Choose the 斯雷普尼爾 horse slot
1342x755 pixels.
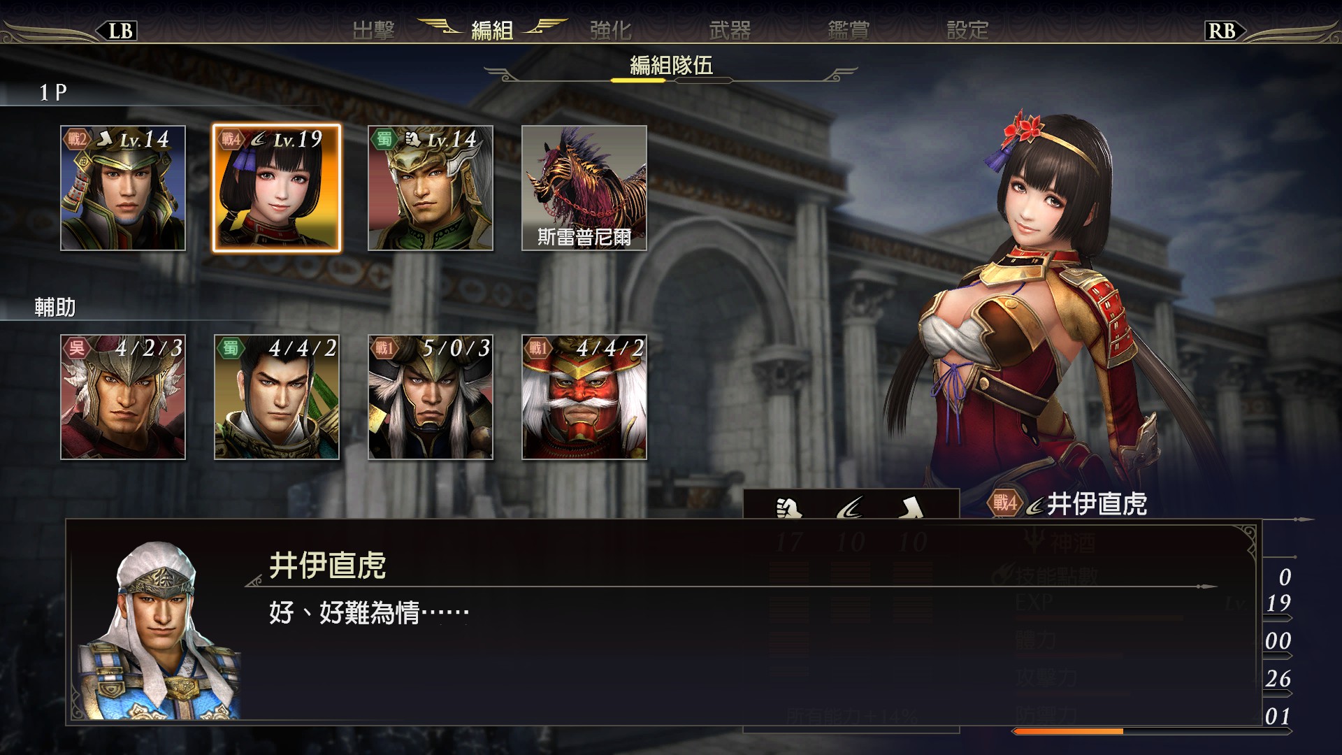point(584,188)
